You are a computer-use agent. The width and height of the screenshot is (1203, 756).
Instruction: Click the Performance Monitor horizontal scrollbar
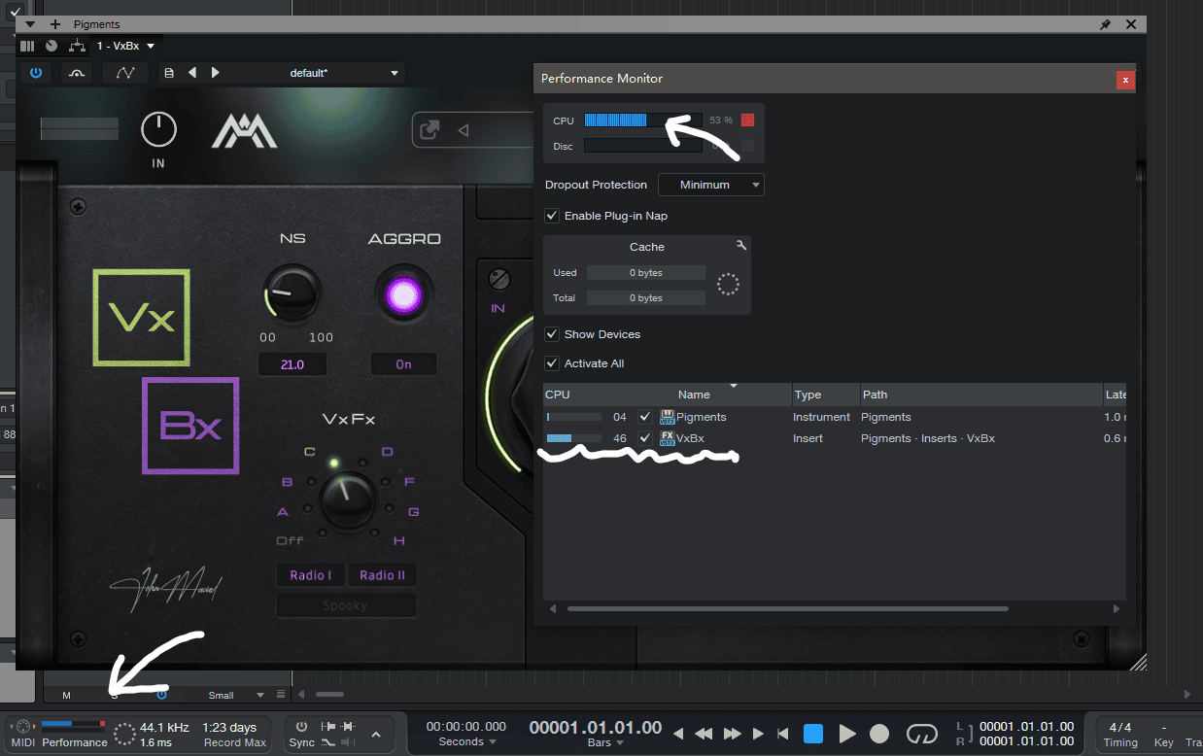(787, 609)
